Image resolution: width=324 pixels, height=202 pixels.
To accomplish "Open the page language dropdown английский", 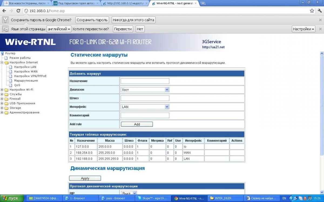I will tap(59, 29).
